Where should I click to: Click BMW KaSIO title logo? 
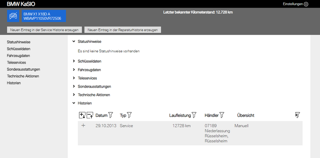(x=21, y=4)
